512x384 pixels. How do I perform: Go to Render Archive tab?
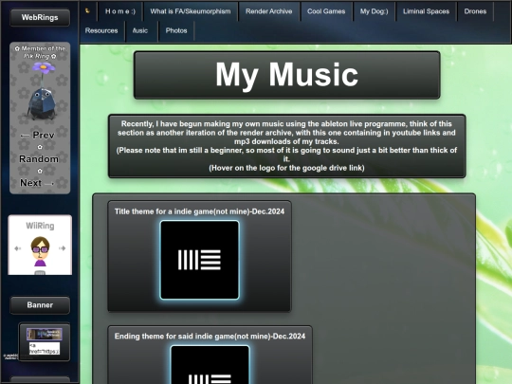[x=268, y=11]
